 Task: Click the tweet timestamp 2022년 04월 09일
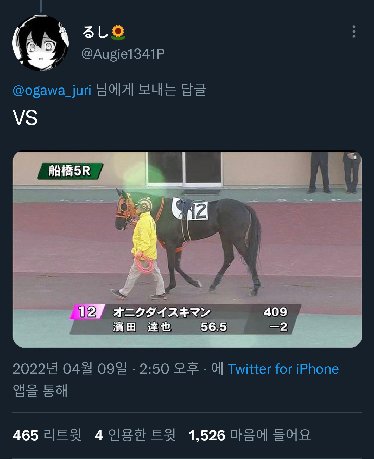click(x=70, y=369)
